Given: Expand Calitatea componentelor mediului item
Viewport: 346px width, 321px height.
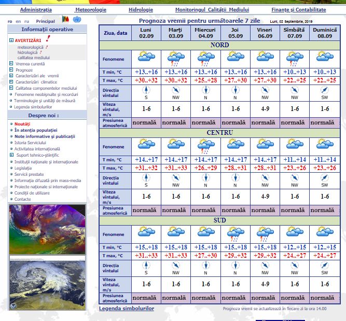Looking at the screenshot, I should [x=11, y=88].
